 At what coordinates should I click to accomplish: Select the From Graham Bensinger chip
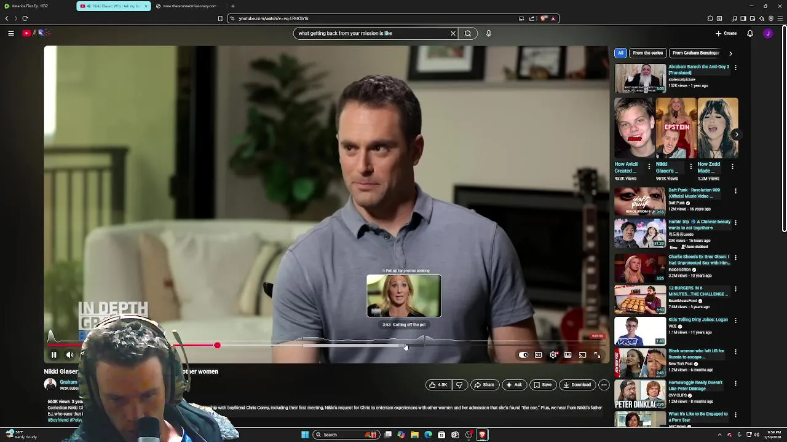tap(695, 53)
